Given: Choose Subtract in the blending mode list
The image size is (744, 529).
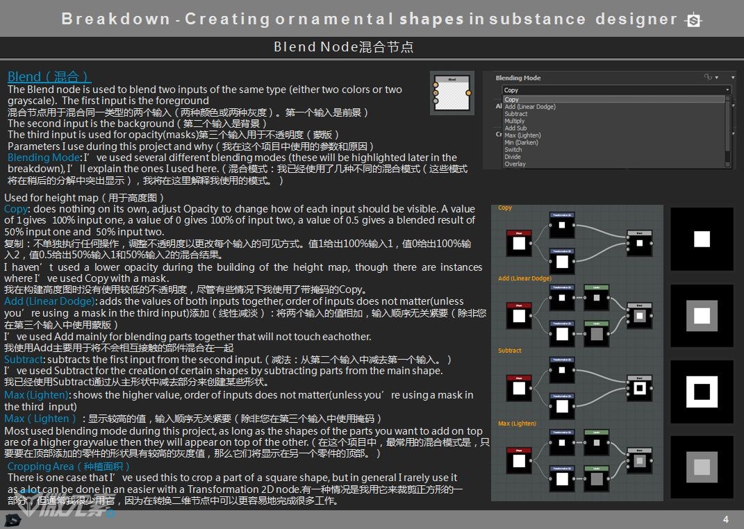Looking at the screenshot, I should point(614,114).
